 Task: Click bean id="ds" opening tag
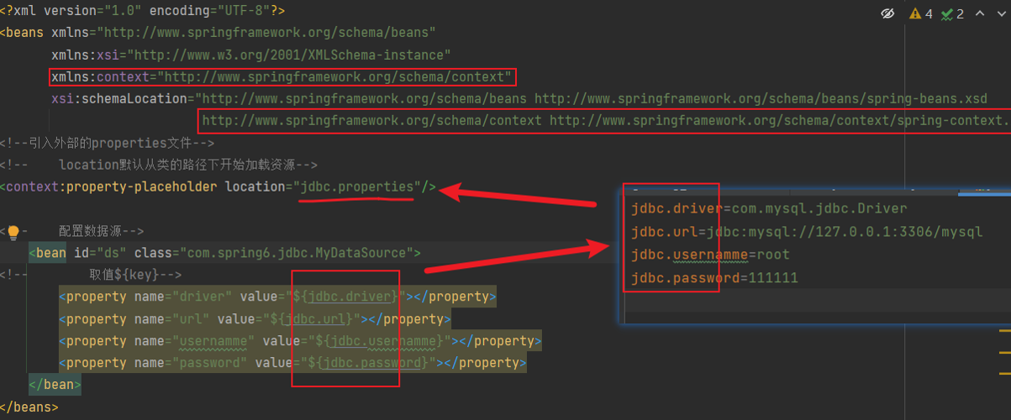[225, 252]
